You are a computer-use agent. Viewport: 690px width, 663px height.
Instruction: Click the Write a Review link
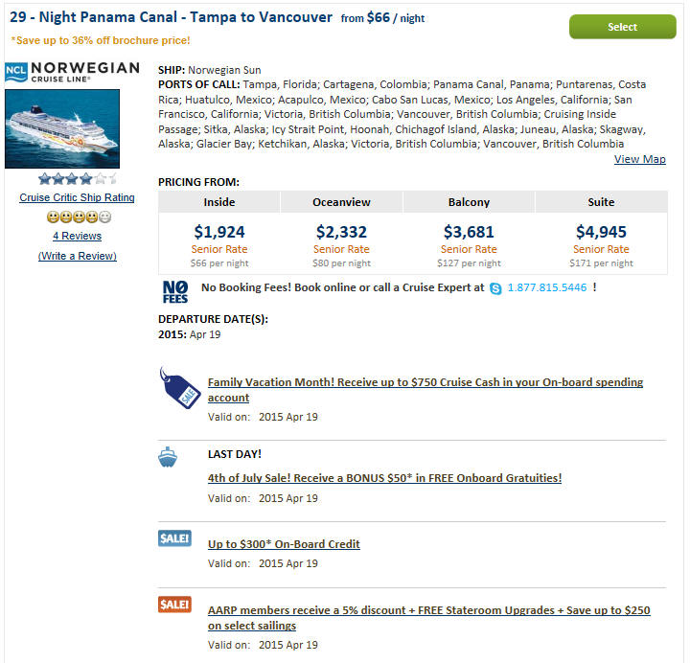(78, 256)
